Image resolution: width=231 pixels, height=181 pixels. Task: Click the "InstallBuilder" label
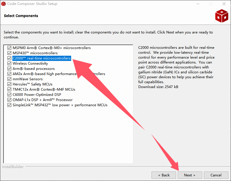[13, 167]
